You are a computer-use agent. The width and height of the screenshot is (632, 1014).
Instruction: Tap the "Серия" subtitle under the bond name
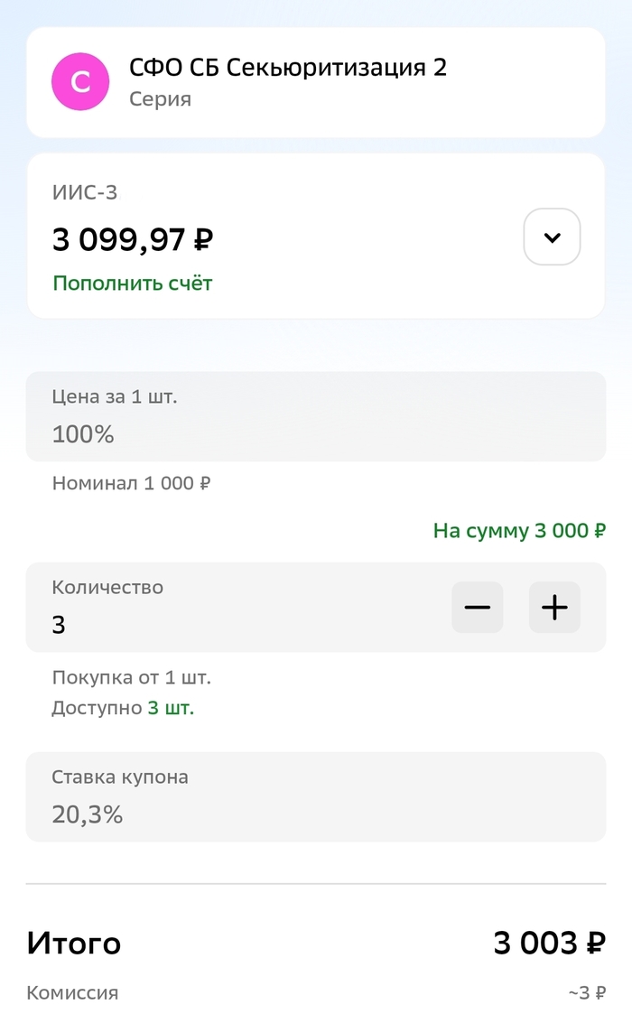point(160,99)
